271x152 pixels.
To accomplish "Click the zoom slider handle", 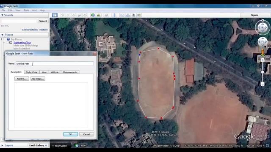I will (263, 72).
